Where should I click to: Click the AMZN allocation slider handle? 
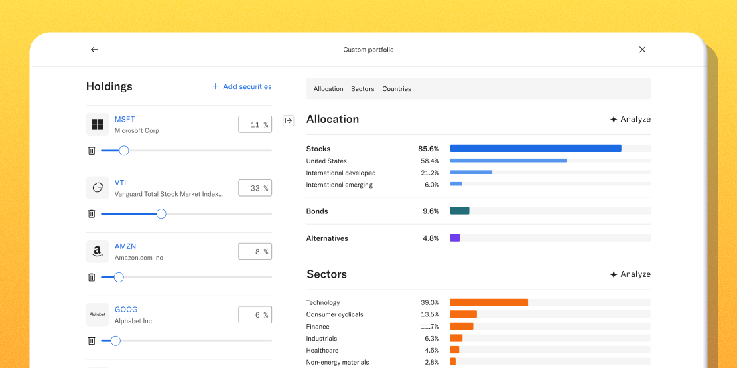pyautogui.click(x=119, y=277)
